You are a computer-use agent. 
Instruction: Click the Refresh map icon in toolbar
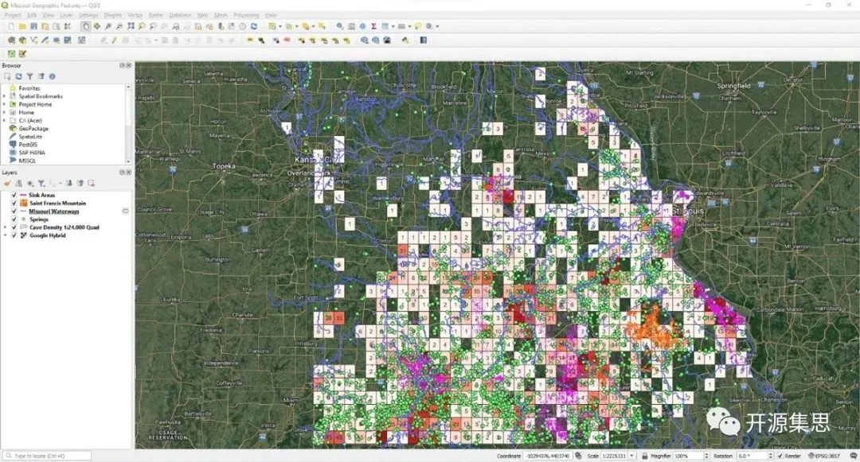[254, 26]
